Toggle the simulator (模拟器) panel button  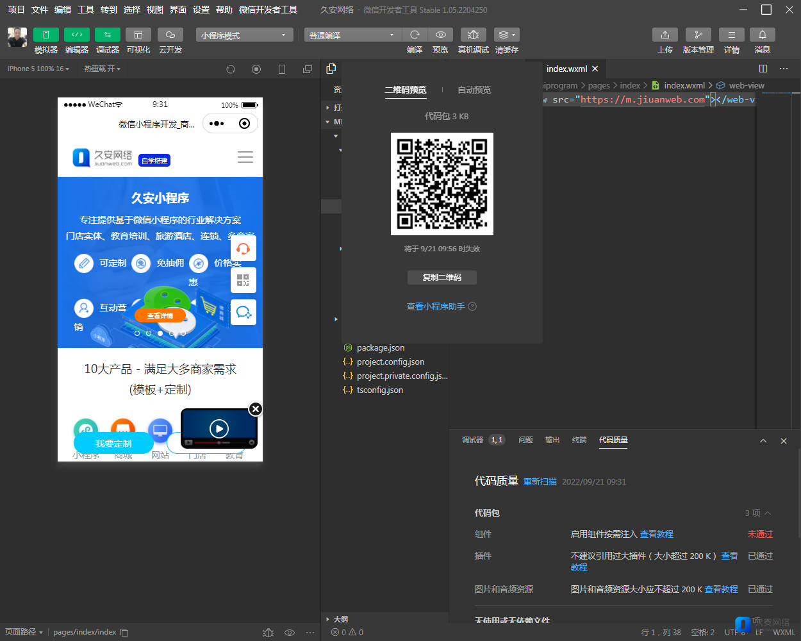click(46, 35)
